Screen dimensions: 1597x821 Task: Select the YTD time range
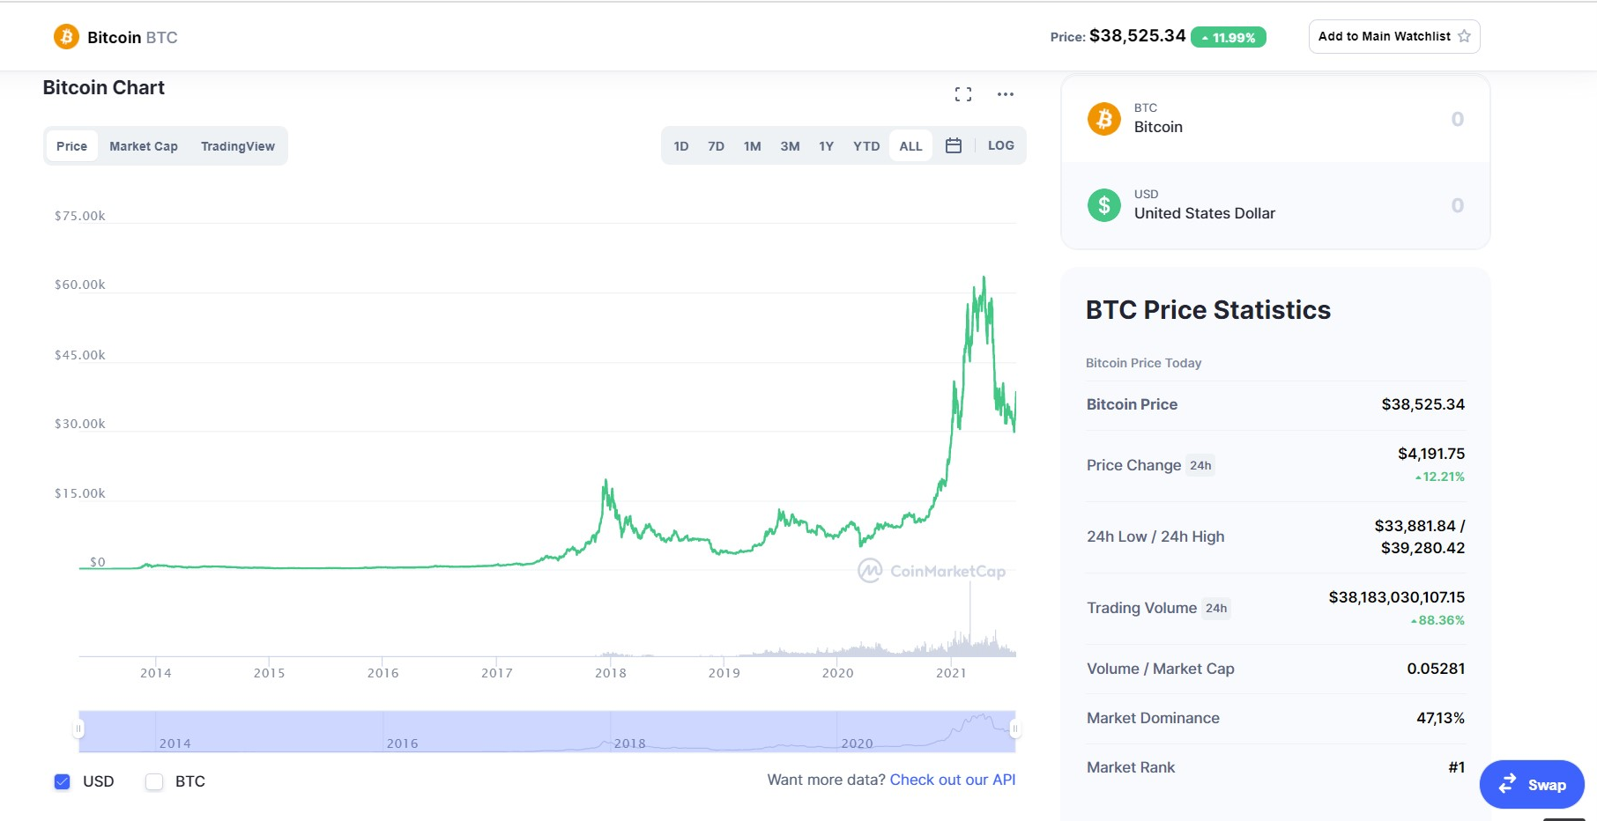(x=866, y=146)
